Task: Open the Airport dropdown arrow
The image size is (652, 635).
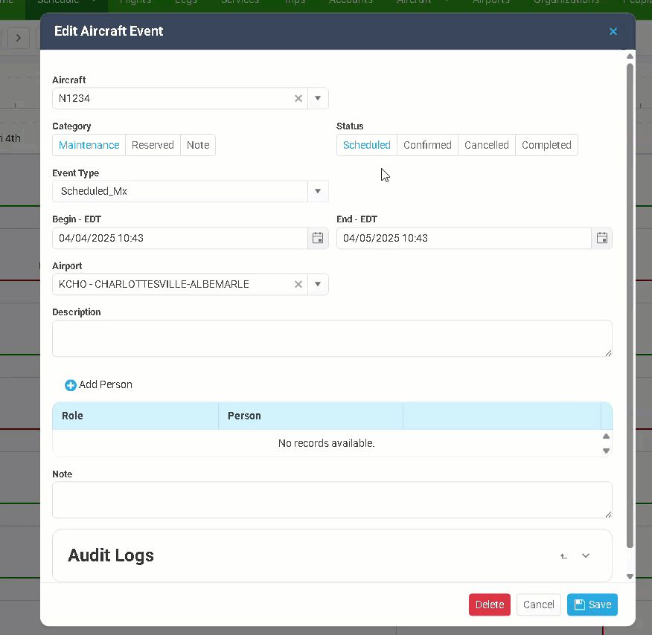Action: [x=318, y=284]
